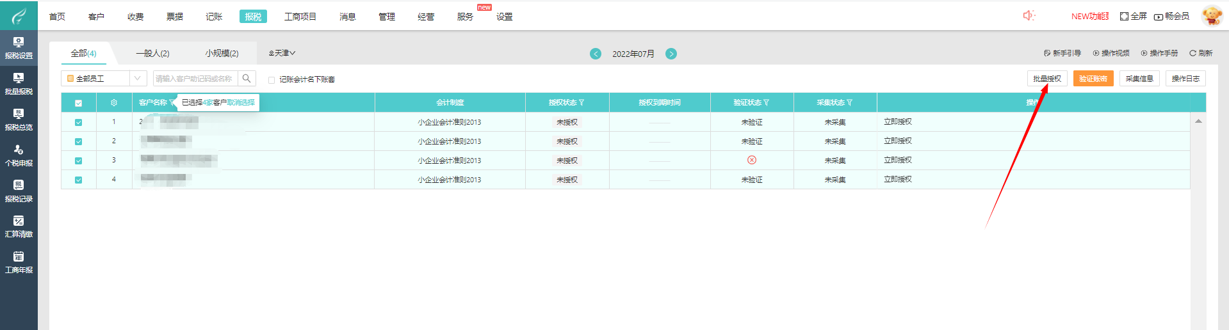1229x330 pixels.
Task: Click the speaker announcement icon
Action: click(x=1029, y=15)
